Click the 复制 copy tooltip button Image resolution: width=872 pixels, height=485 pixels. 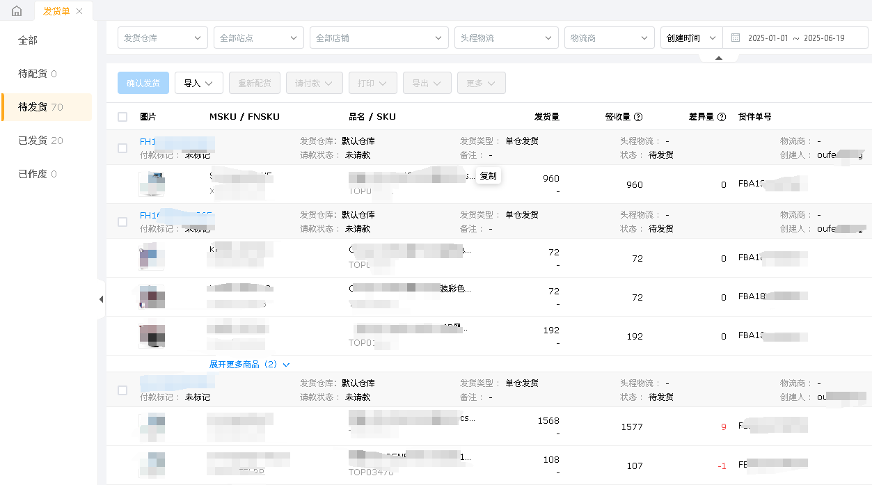coord(489,176)
